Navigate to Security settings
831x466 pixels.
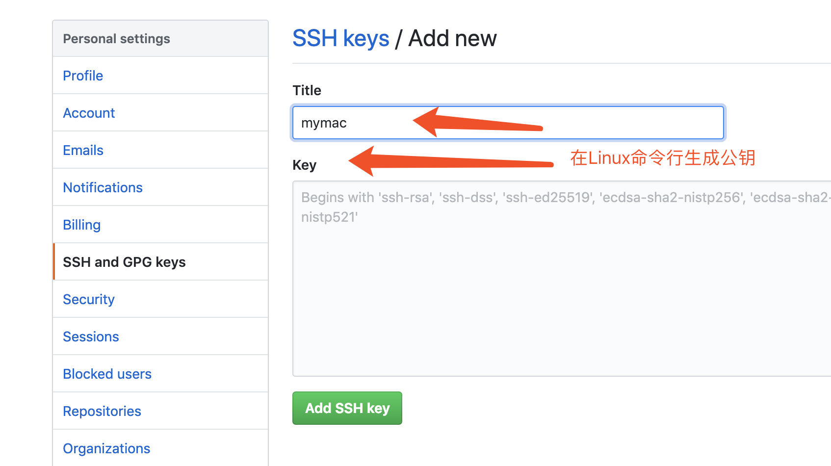point(88,299)
